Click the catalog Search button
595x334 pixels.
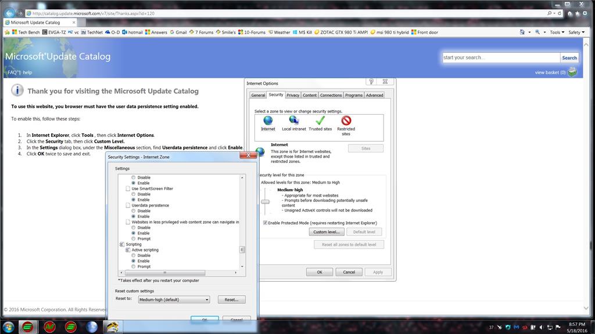[569, 57]
